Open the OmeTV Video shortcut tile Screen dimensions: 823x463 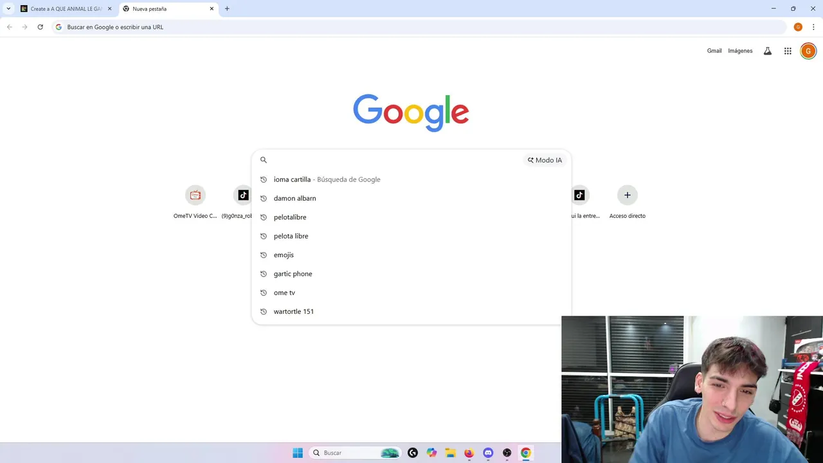pyautogui.click(x=195, y=202)
